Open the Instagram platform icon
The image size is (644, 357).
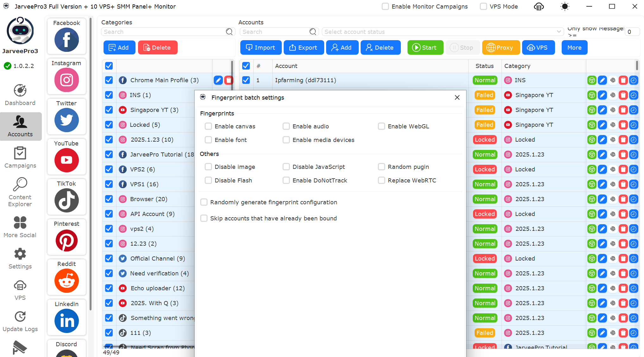tap(66, 80)
